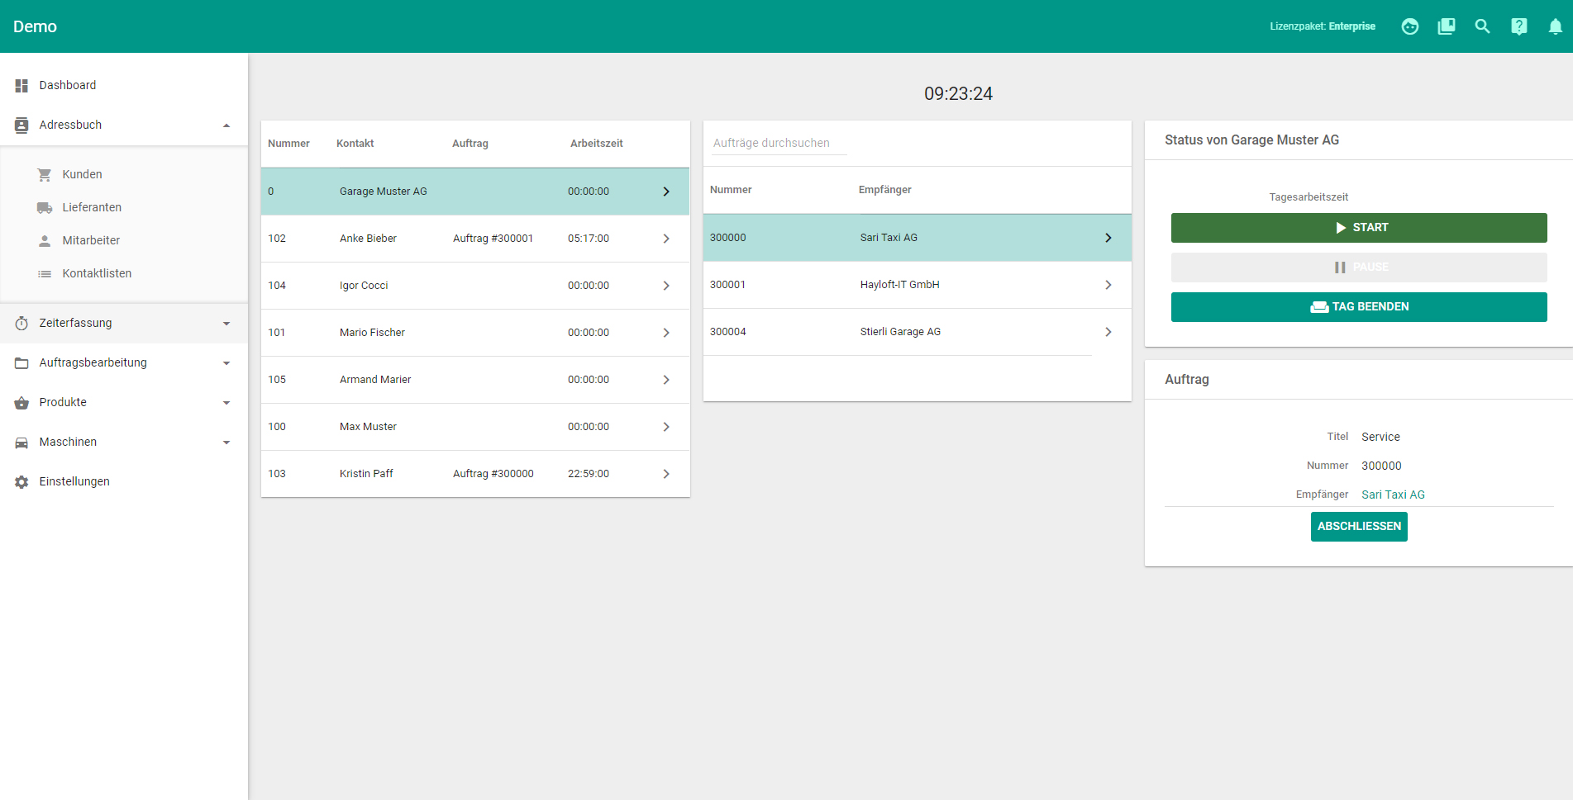Click the ABSCHLIESSEN button
Screen dimensions: 1573x800
[x=1358, y=527]
